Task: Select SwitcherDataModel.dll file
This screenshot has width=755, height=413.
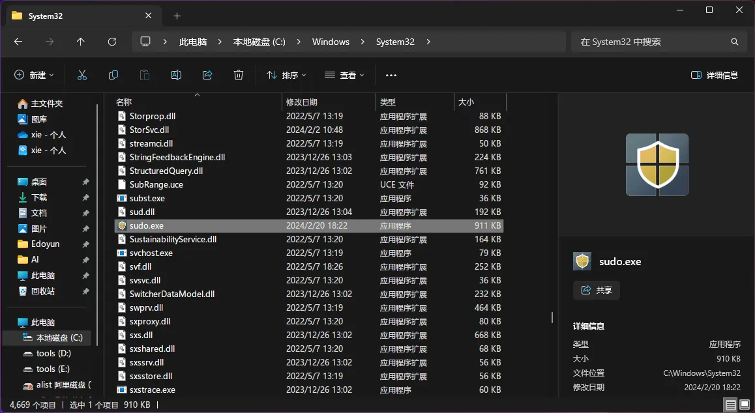Action: 308,294
